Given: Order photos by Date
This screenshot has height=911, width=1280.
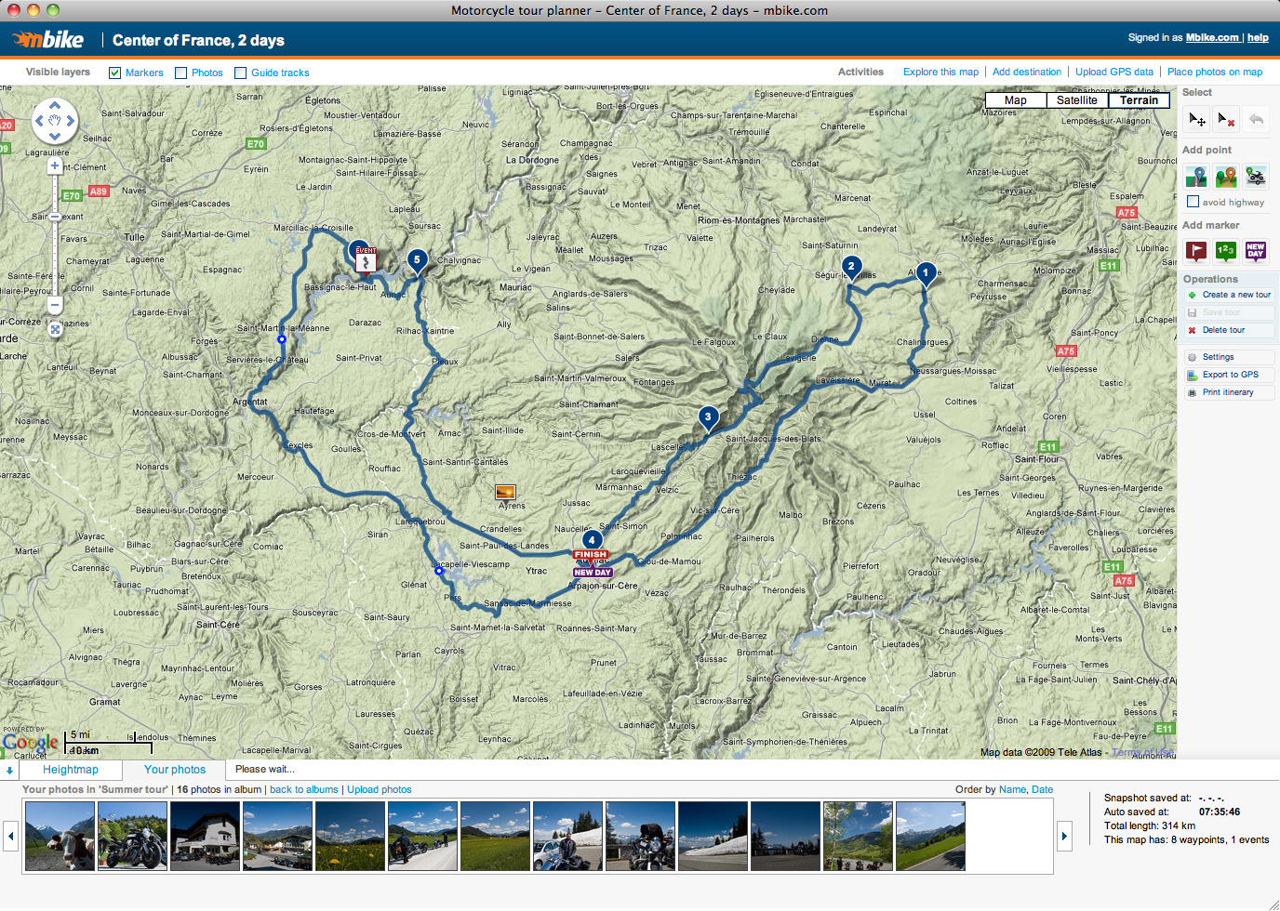Looking at the screenshot, I should pos(1043,790).
